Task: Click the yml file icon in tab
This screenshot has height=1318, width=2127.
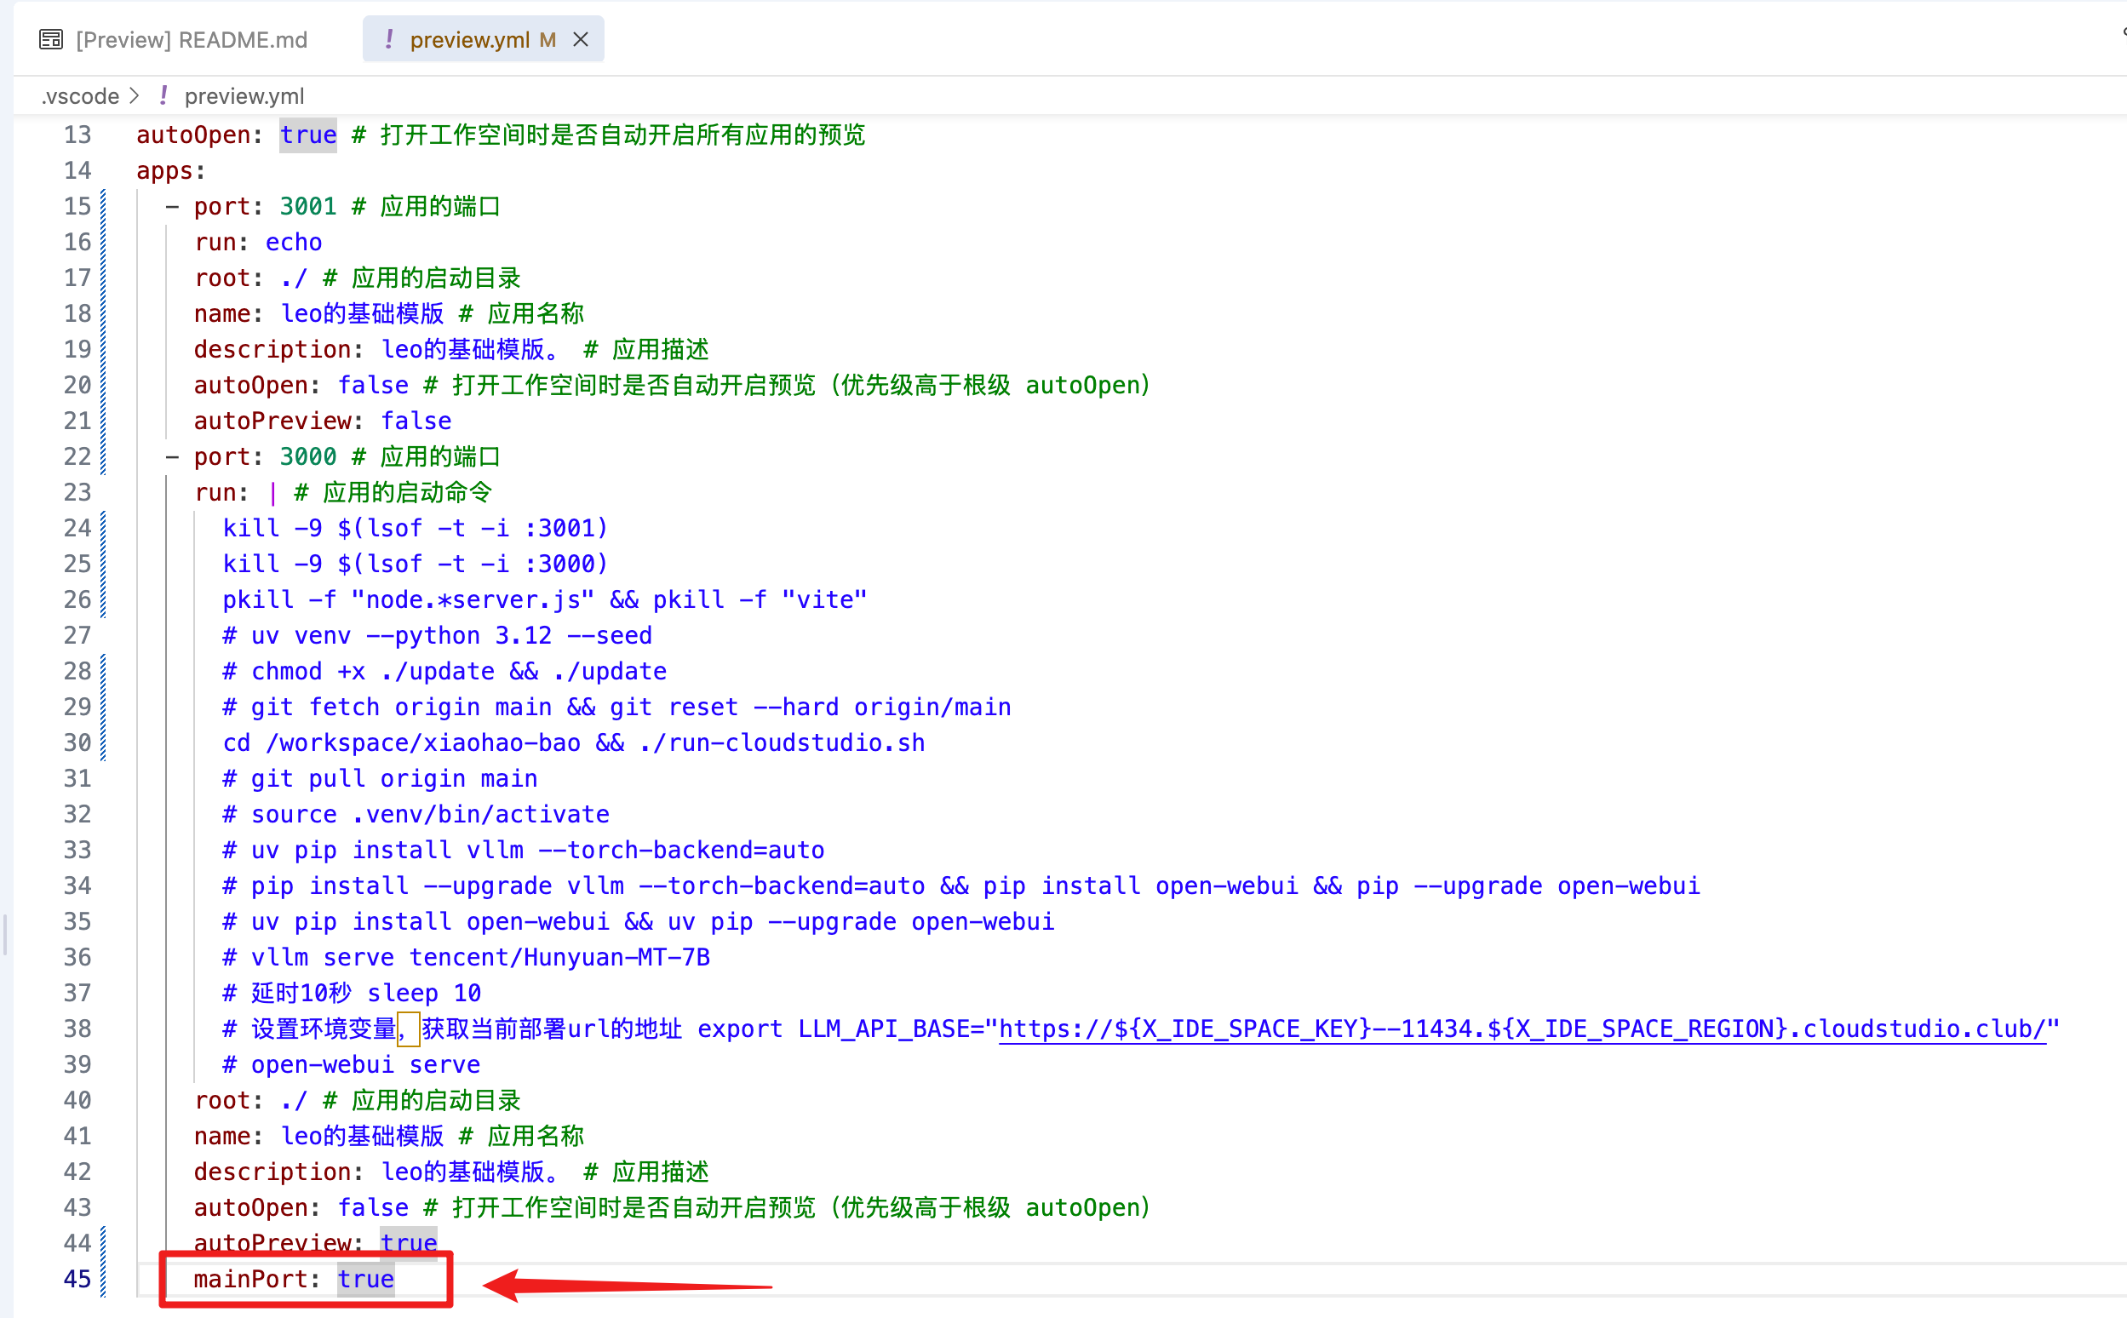Action: click(389, 40)
